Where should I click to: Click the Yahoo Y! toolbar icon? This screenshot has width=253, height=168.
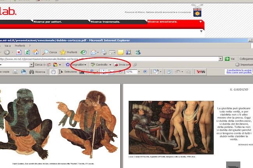[201, 72]
